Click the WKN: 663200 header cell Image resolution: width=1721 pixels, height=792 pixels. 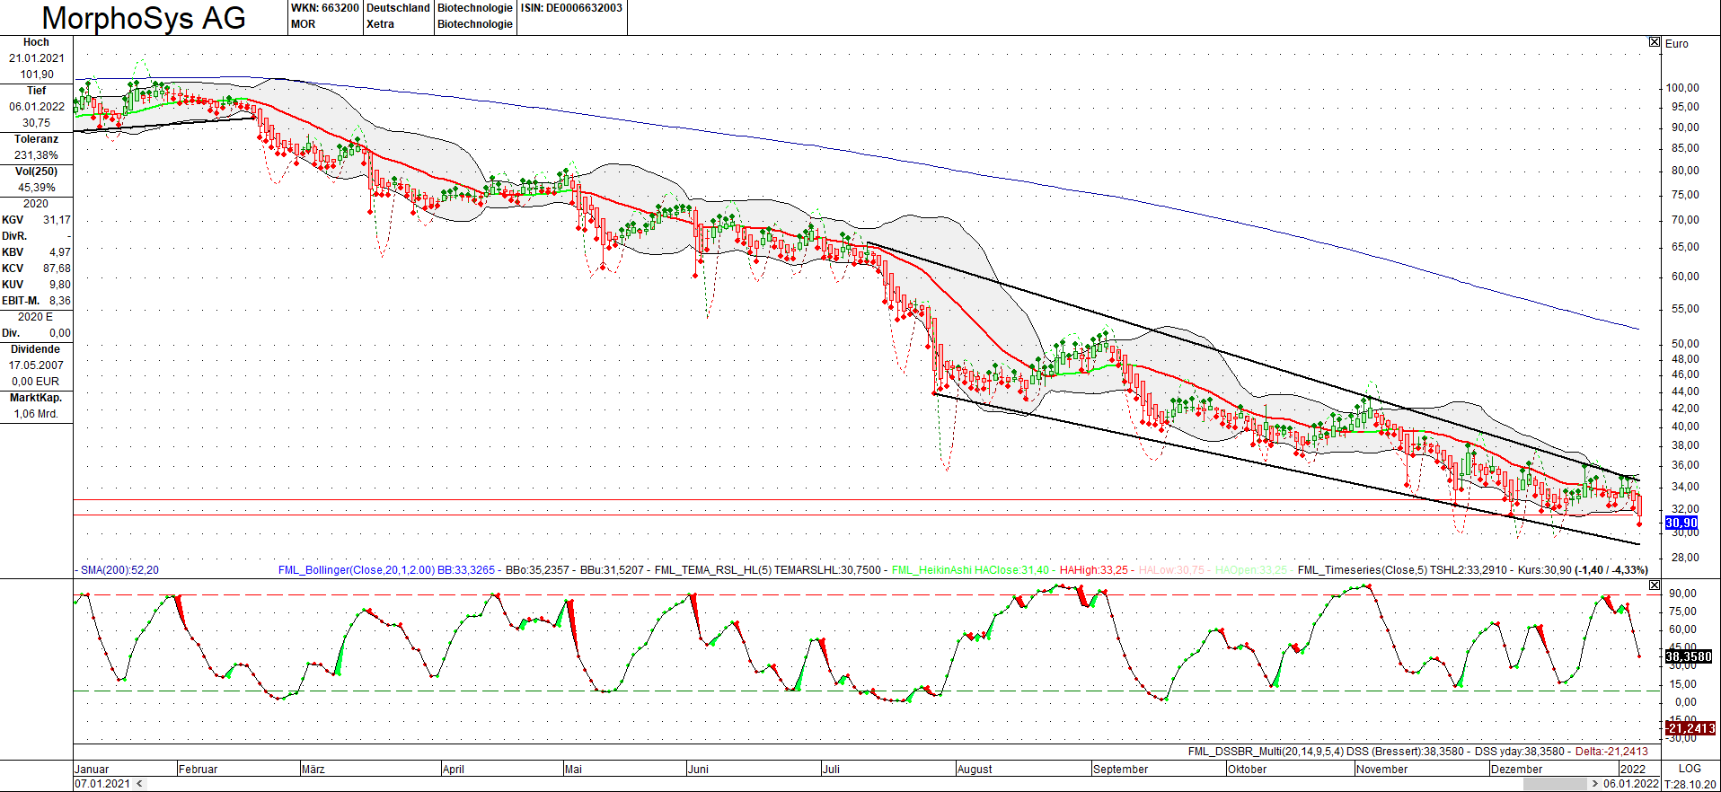pos(324,8)
